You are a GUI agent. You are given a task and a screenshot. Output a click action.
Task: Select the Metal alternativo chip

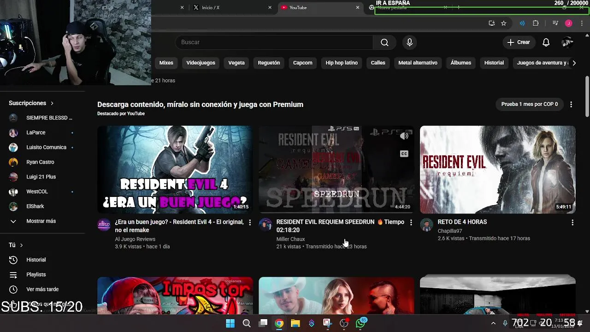pyautogui.click(x=418, y=63)
